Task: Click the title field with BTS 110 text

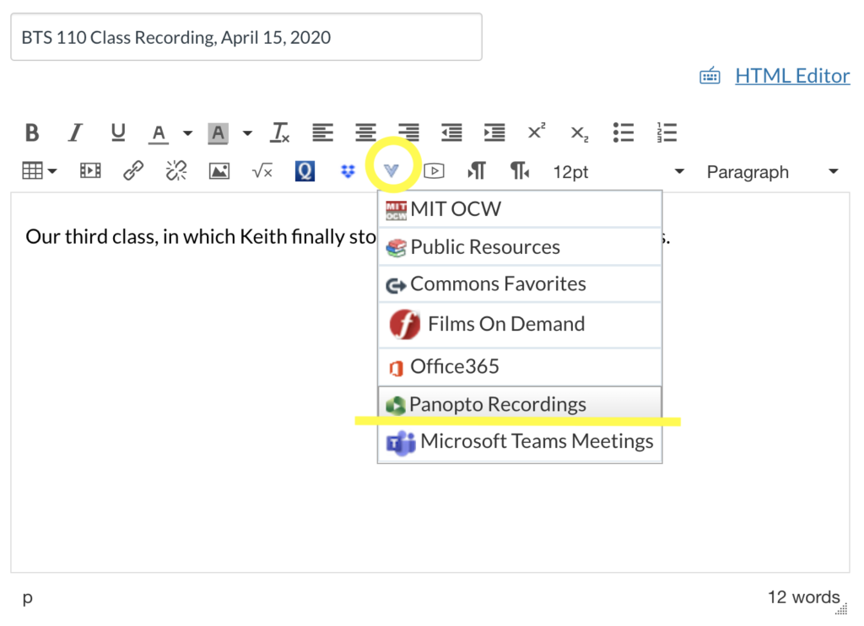Action: [246, 37]
